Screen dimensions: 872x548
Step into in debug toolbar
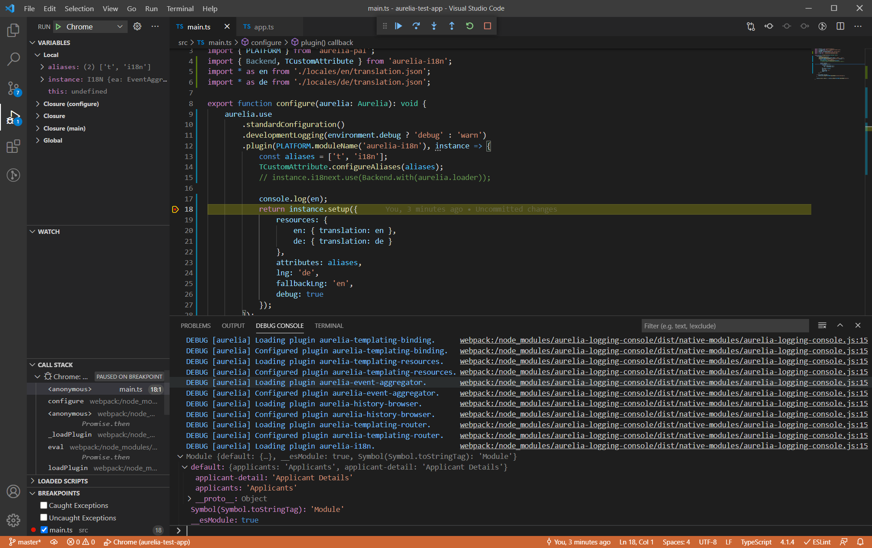434,26
